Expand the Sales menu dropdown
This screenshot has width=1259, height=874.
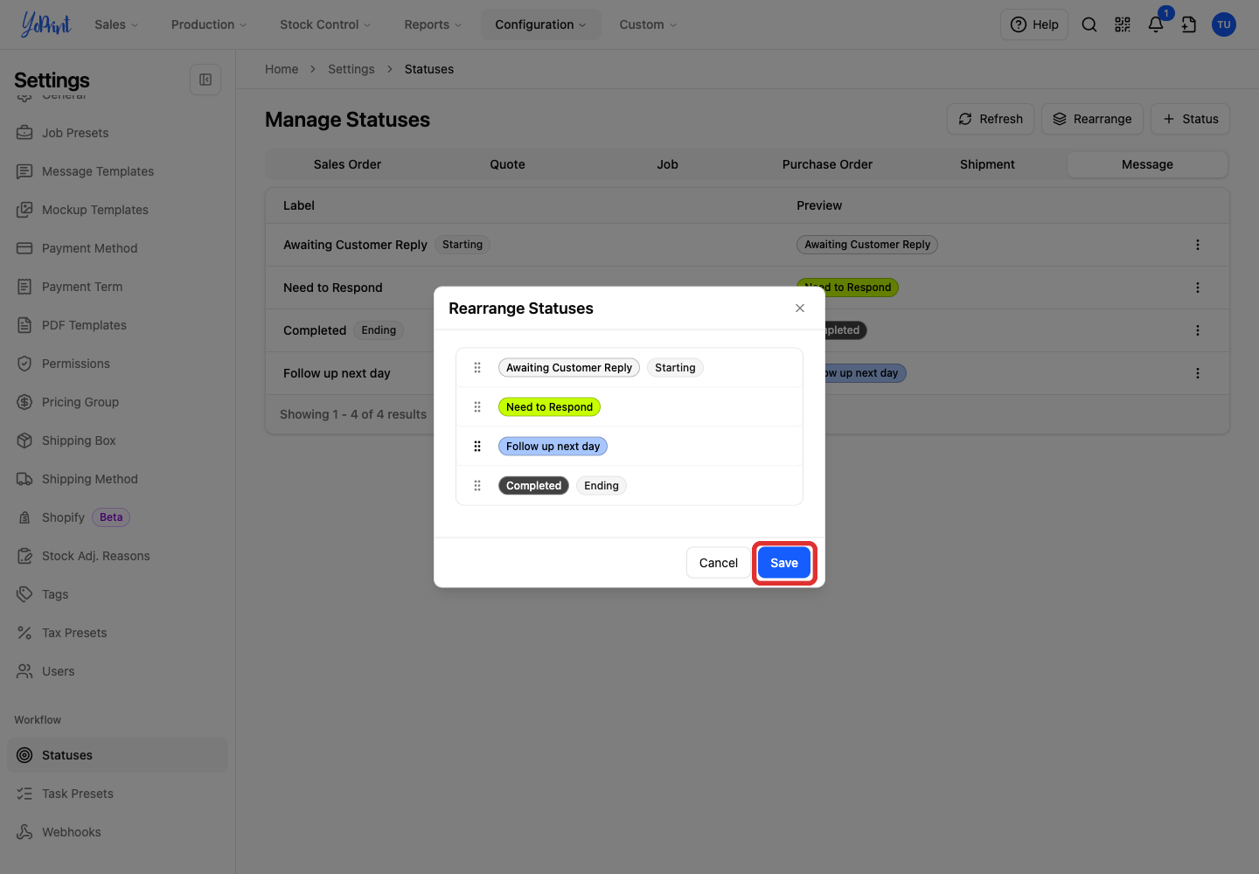pyautogui.click(x=116, y=24)
